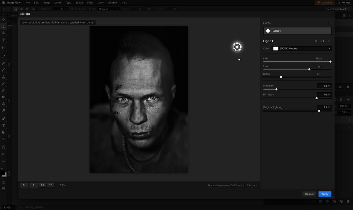
Task: Select the Object Selection tool
Action: 3,40
